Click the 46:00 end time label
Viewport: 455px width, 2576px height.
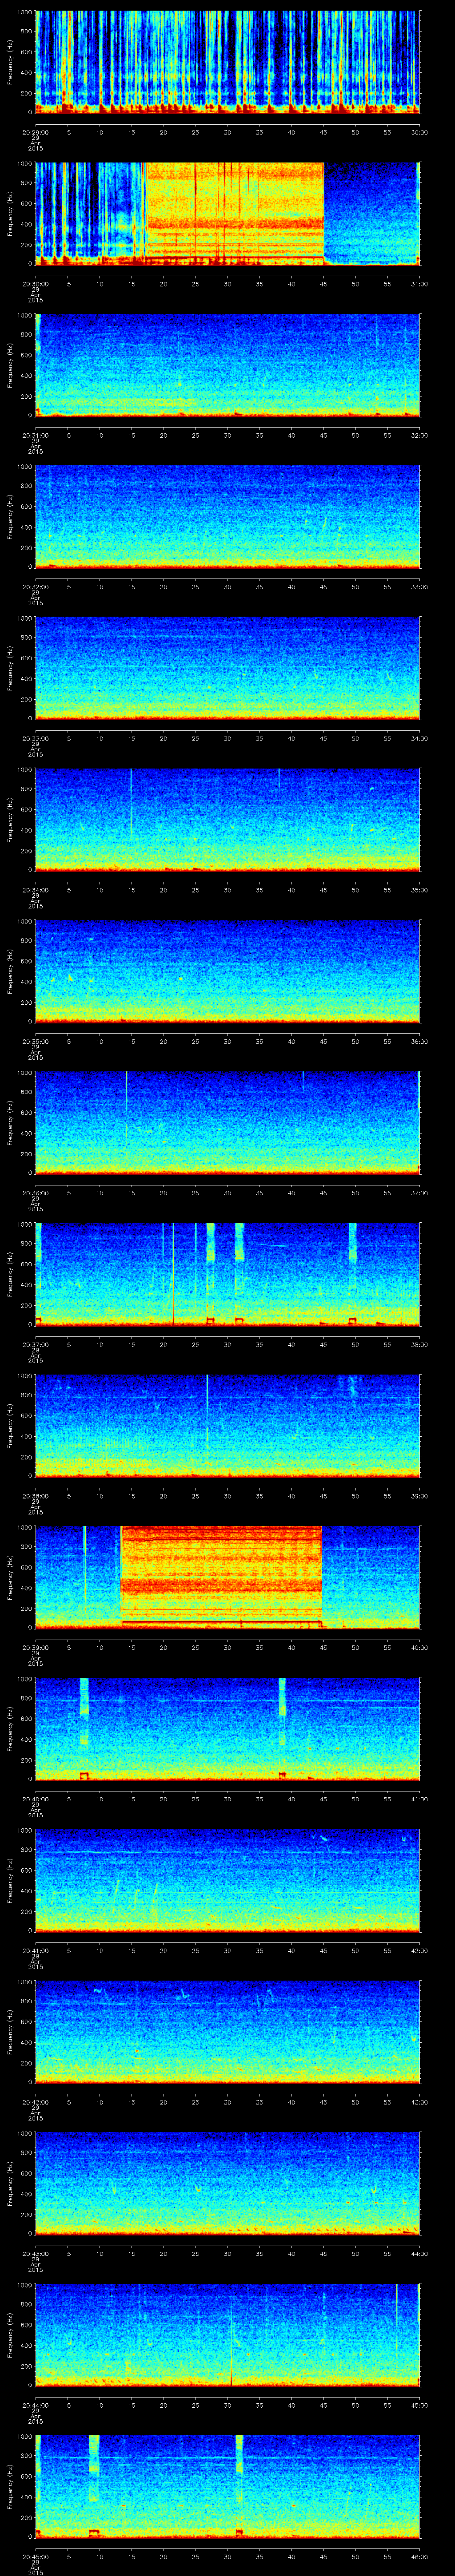point(419,2556)
